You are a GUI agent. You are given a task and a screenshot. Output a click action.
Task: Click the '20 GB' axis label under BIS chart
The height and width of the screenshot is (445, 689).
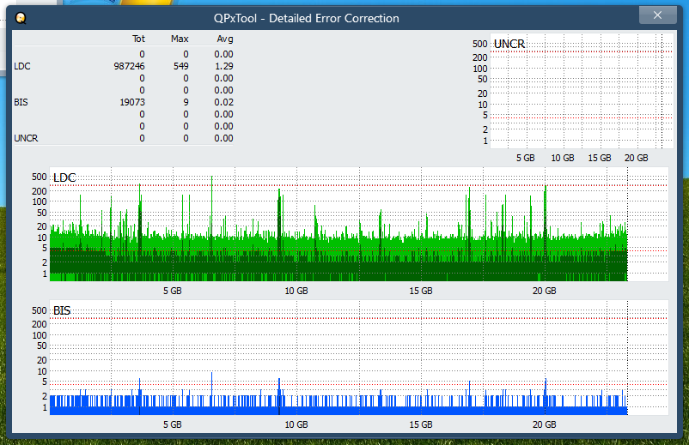(x=545, y=424)
